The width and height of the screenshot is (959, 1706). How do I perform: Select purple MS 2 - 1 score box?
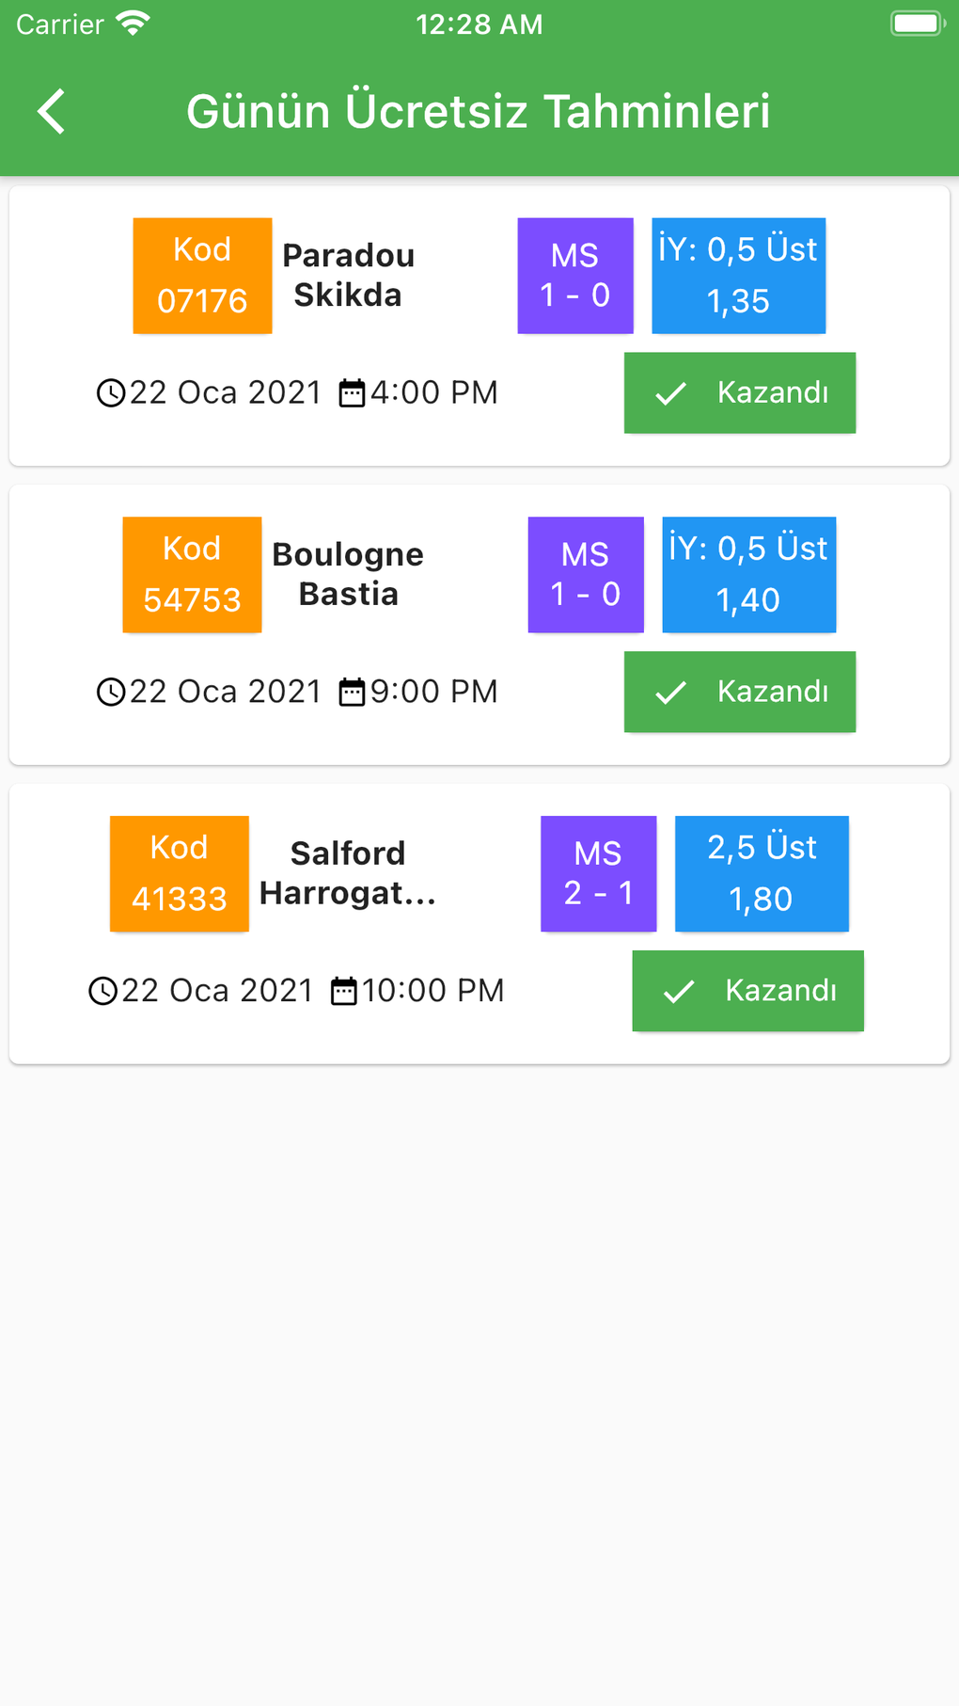pyautogui.click(x=598, y=874)
